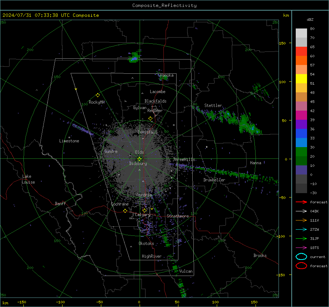Select the 65 dBZ red color swatch
Viewport: 329px width, 307px height.
click(x=301, y=51)
